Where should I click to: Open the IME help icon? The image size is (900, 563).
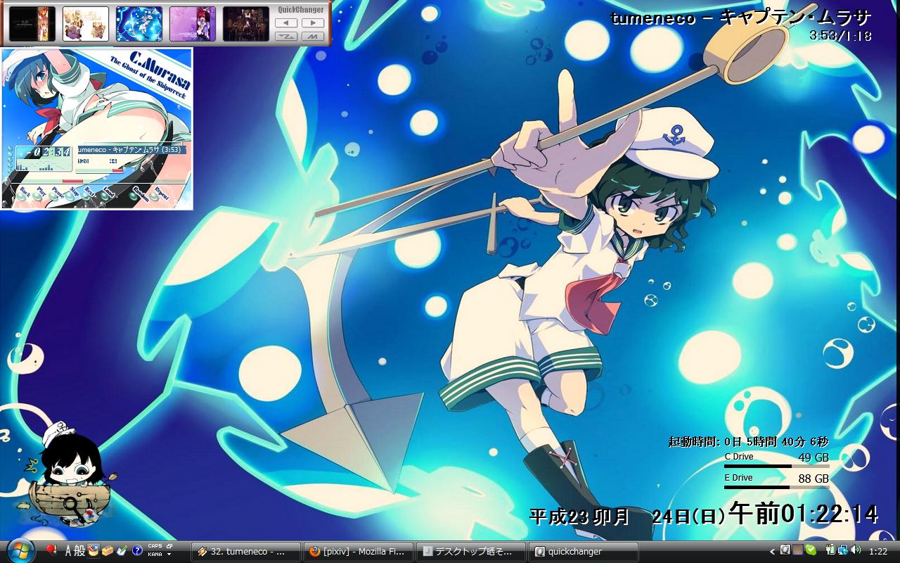click(137, 551)
